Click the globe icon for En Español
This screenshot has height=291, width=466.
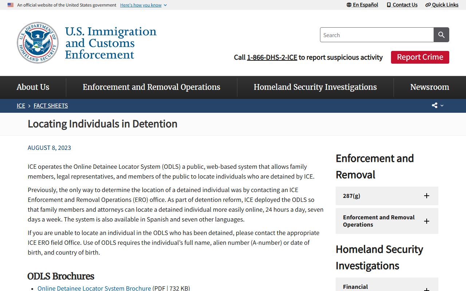point(349,5)
